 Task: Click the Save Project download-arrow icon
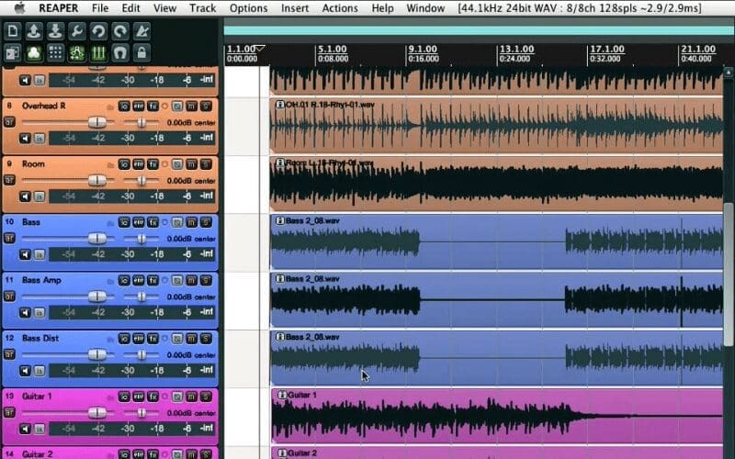pos(55,31)
